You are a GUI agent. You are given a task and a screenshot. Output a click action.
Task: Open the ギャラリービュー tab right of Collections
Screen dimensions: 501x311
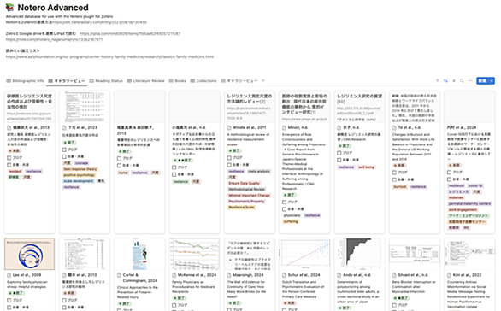click(239, 81)
